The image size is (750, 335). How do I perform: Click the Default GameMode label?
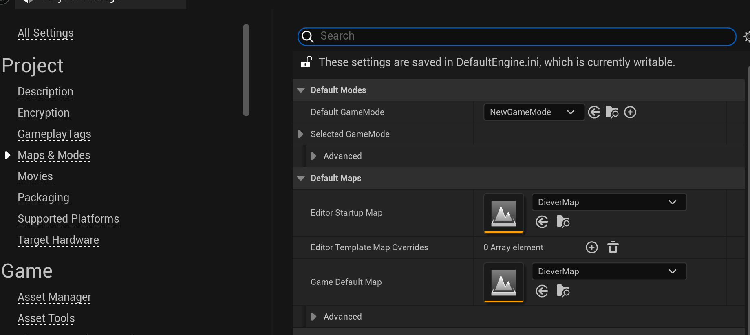[347, 112]
